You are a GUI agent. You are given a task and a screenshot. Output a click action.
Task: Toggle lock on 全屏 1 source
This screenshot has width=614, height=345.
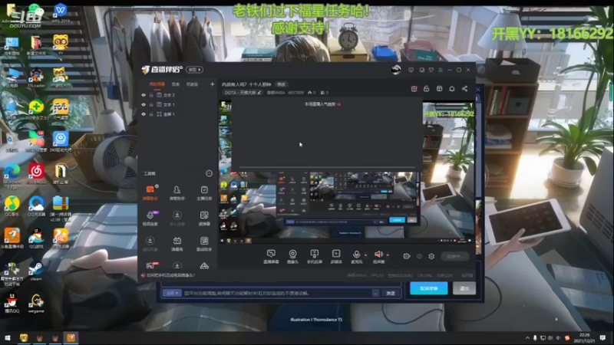click(151, 114)
